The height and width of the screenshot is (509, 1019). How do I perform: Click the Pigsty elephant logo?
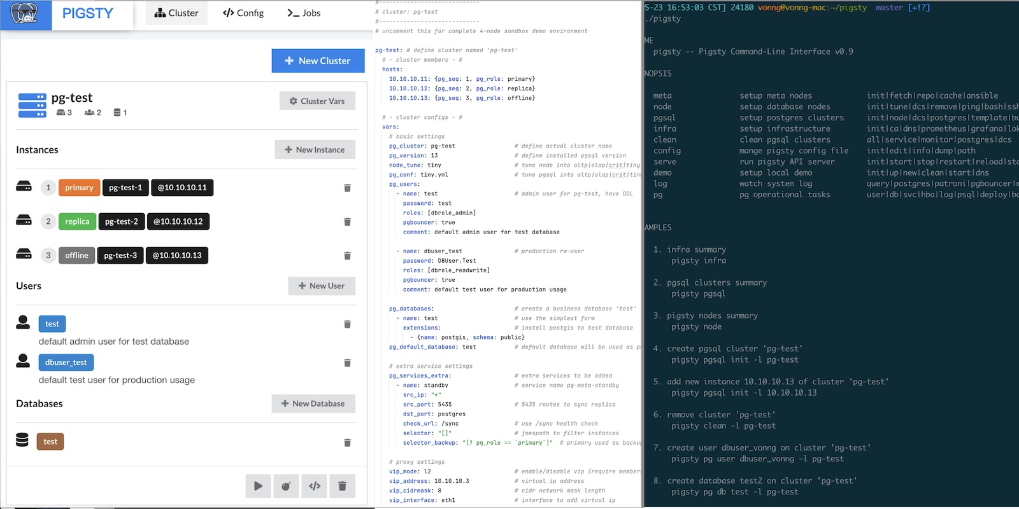[x=25, y=14]
